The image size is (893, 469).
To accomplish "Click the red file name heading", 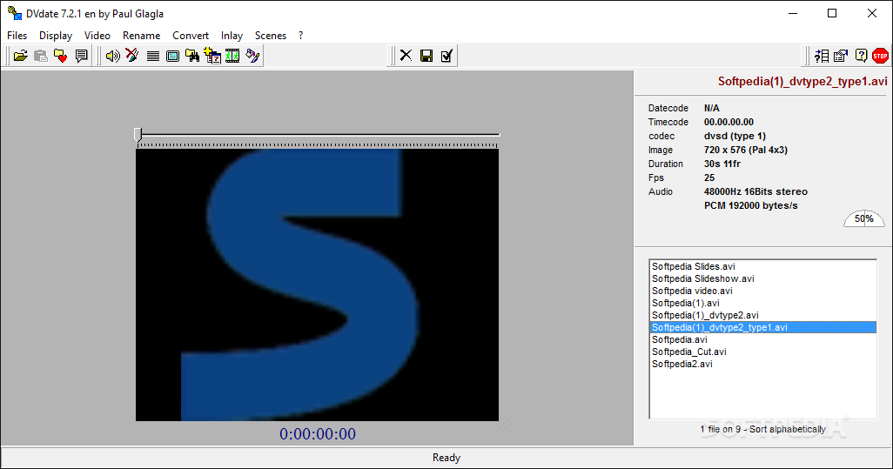I will [802, 82].
